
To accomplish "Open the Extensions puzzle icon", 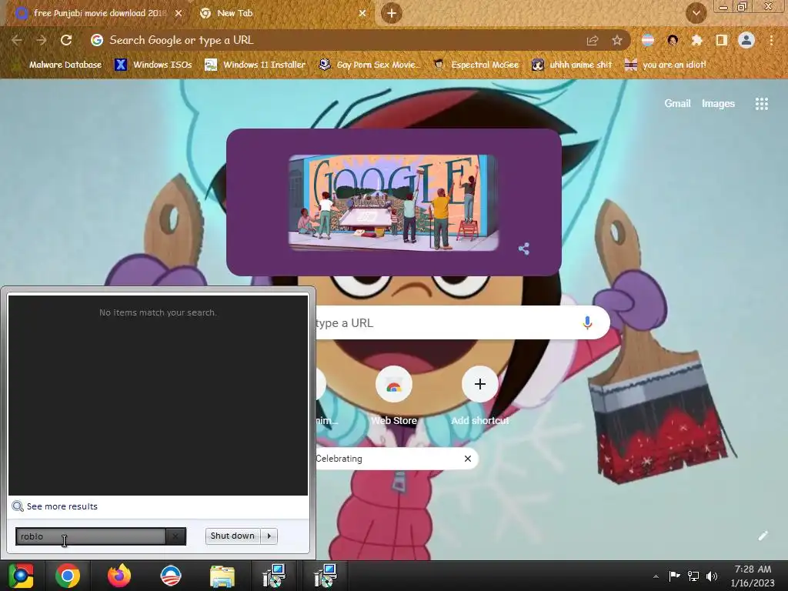I will [x=696, y=40].
